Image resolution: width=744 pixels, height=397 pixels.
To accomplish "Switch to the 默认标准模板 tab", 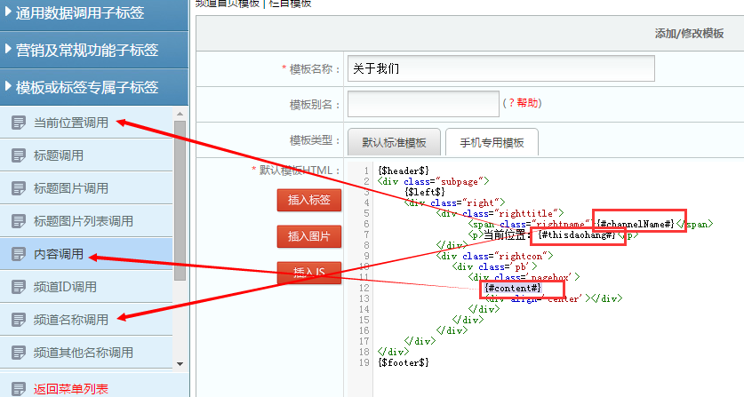I will [393, 142].
